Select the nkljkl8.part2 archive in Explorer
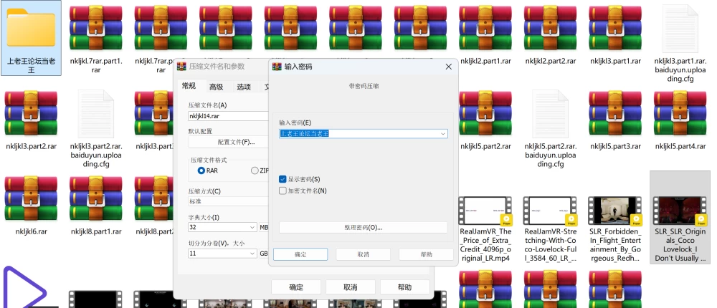This screenshot has height=308, width=717. [x=155, y=205]
